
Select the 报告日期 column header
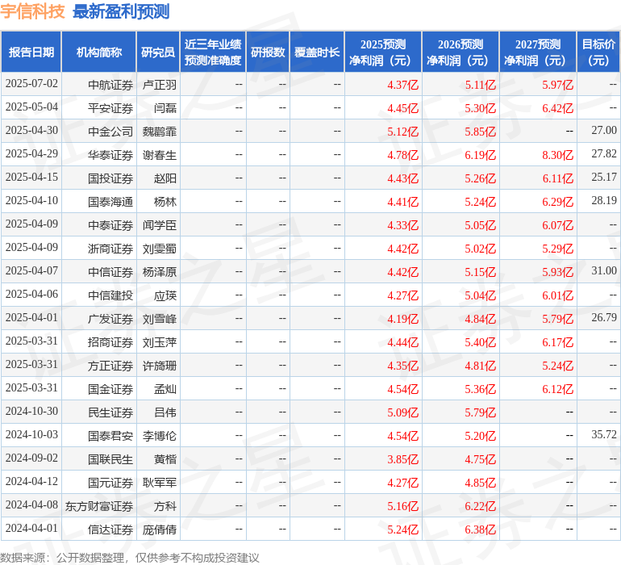coord(31,52)
